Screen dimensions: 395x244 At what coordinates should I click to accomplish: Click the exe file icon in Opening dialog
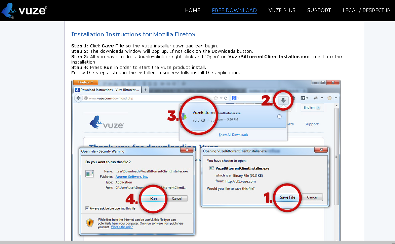211,168
